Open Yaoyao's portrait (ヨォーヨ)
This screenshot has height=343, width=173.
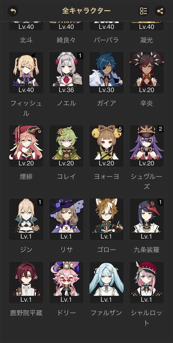tap(107, 146)
